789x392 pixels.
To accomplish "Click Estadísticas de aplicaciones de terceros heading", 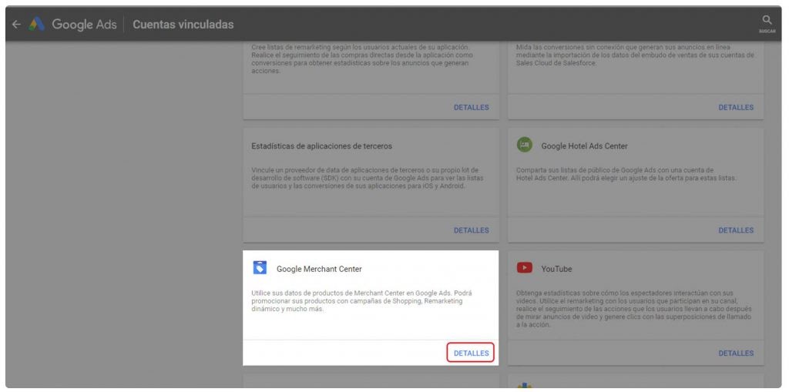I will coord(321,146).
